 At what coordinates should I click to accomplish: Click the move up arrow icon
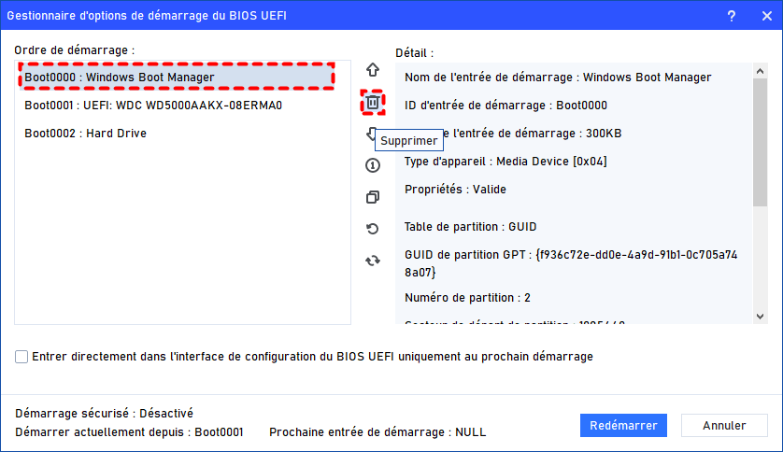click(x=373, y=70)
